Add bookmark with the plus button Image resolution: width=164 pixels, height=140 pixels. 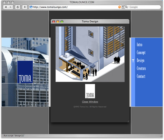pos(25,7)
